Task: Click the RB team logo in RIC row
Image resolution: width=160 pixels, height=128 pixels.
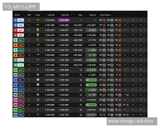Action: [x=38, y=80]
